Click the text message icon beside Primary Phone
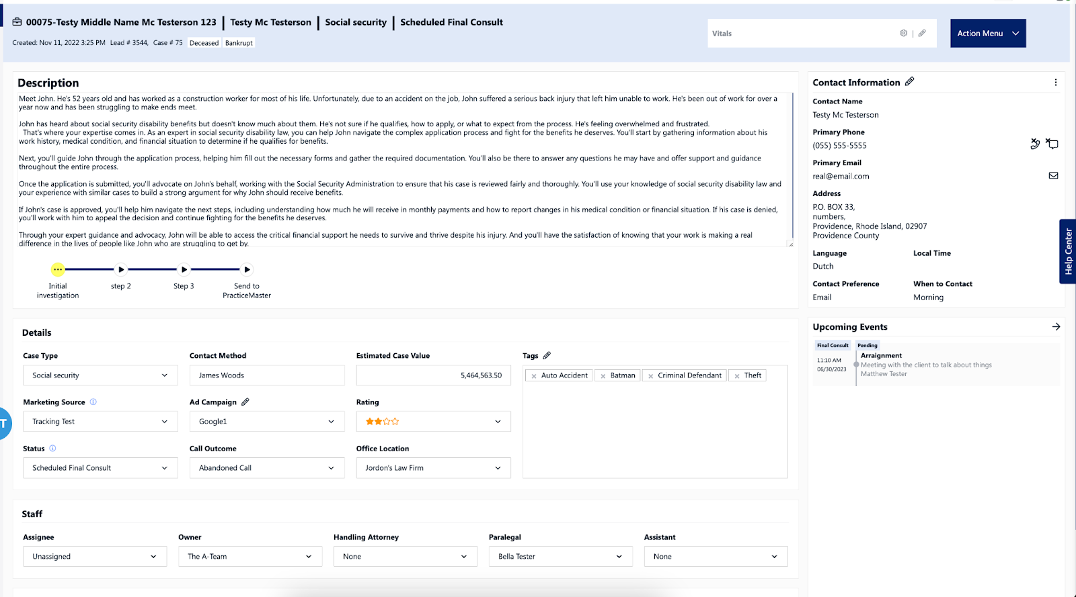 [1052, 144]
